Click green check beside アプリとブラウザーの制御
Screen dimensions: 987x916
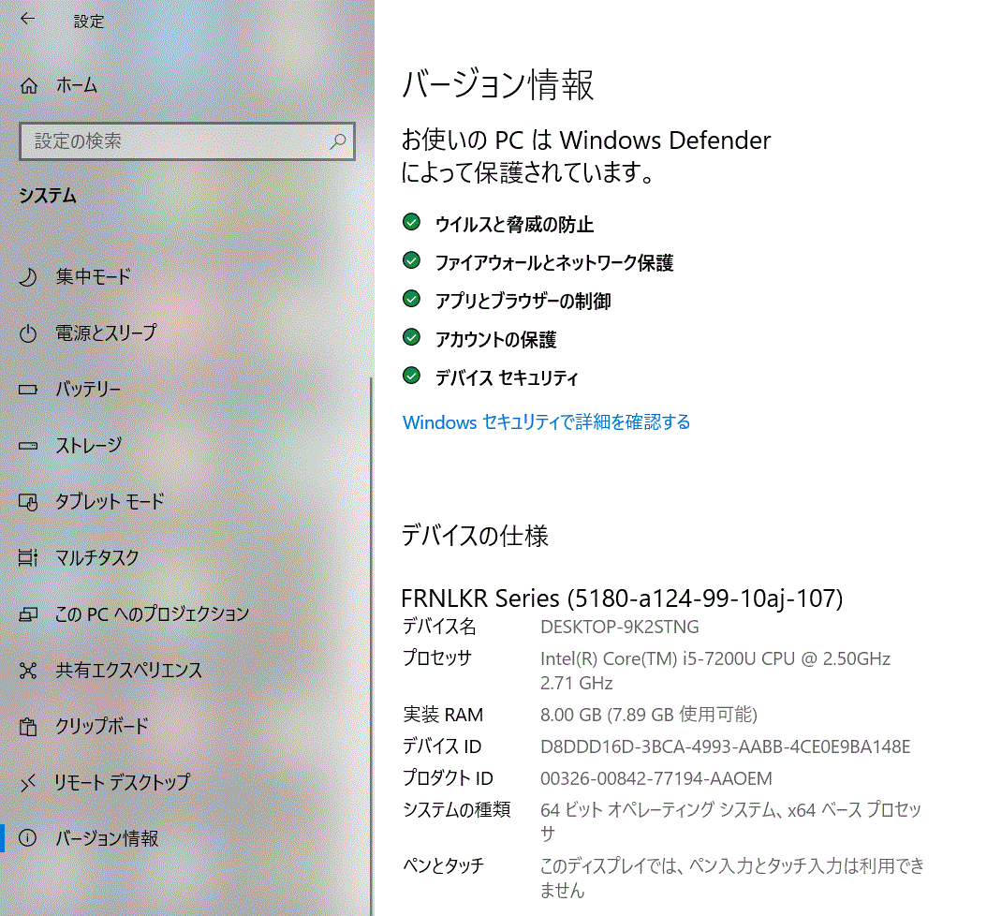tap(412, 299)
